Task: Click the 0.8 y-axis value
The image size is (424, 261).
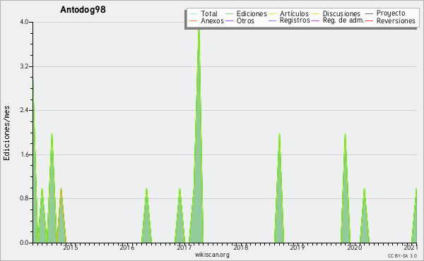Action: [x=24, y=198]
